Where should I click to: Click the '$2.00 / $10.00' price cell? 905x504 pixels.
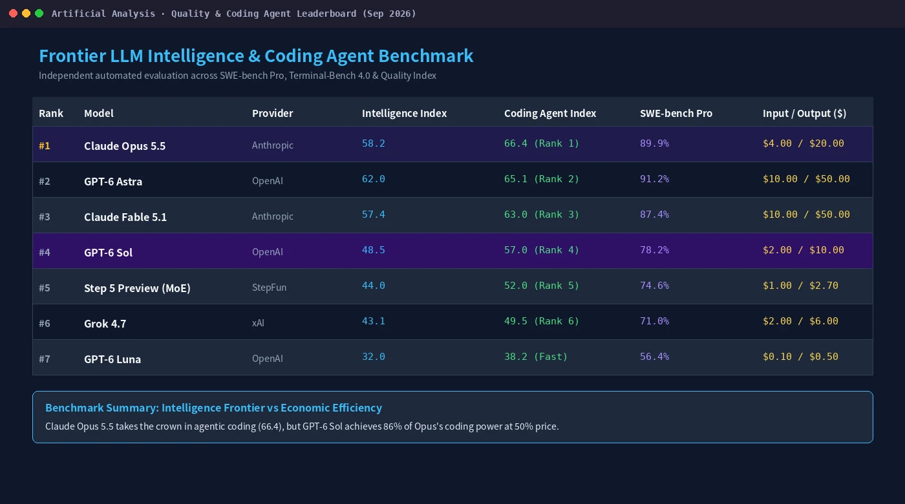pyautogui.click(x=804, y=250)
